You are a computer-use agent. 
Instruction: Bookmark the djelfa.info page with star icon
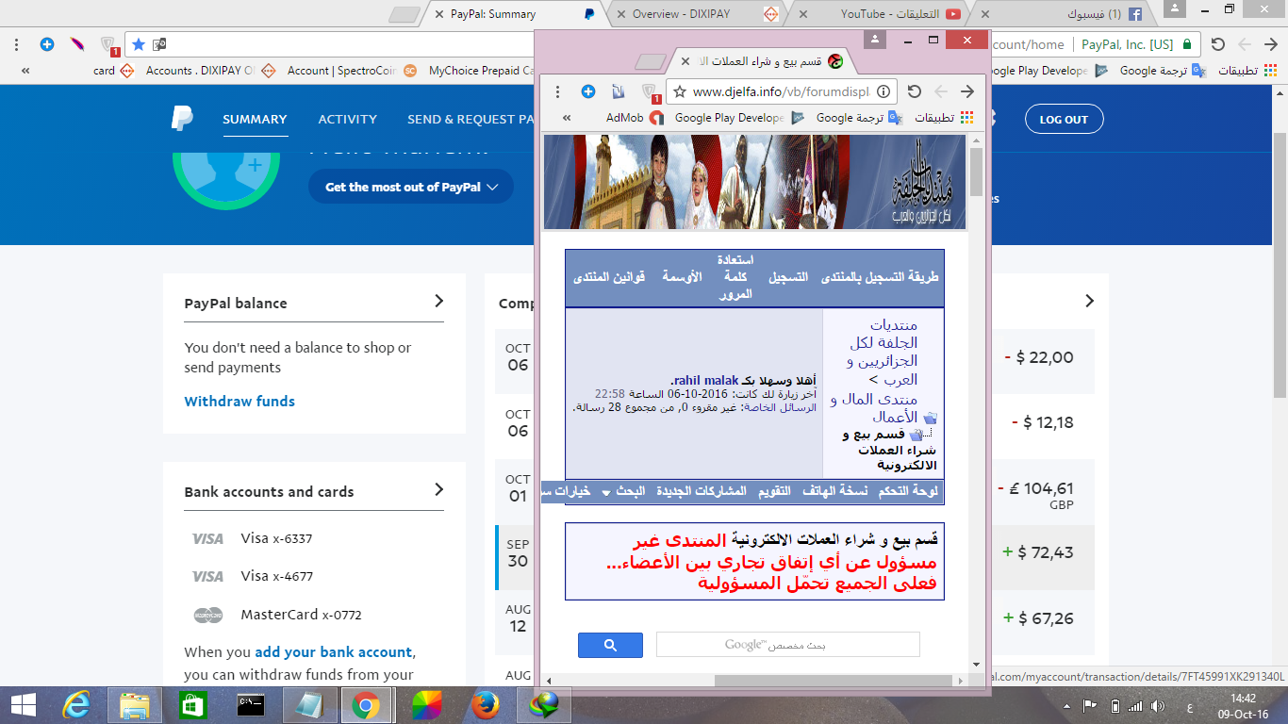pos(680,91)
